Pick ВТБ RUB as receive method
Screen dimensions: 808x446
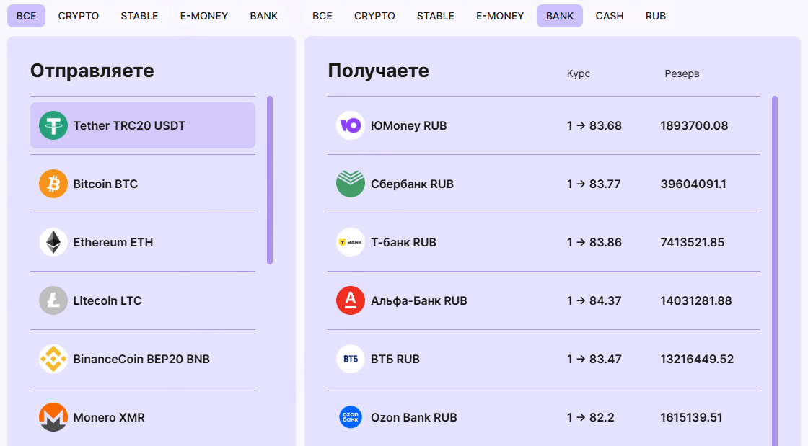coord(544,359)
